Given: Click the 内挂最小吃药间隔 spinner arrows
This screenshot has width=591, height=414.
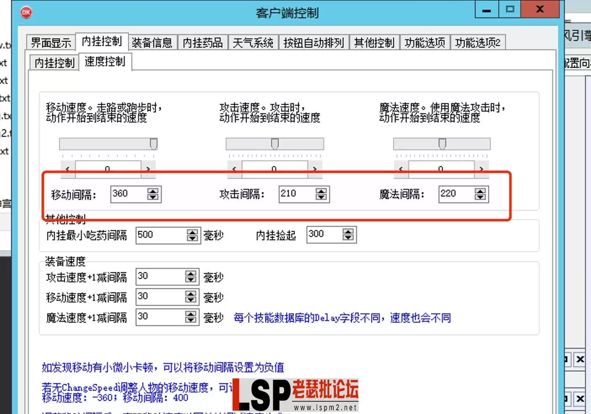Looking at the screenshot, I should (x=192, y=235).
